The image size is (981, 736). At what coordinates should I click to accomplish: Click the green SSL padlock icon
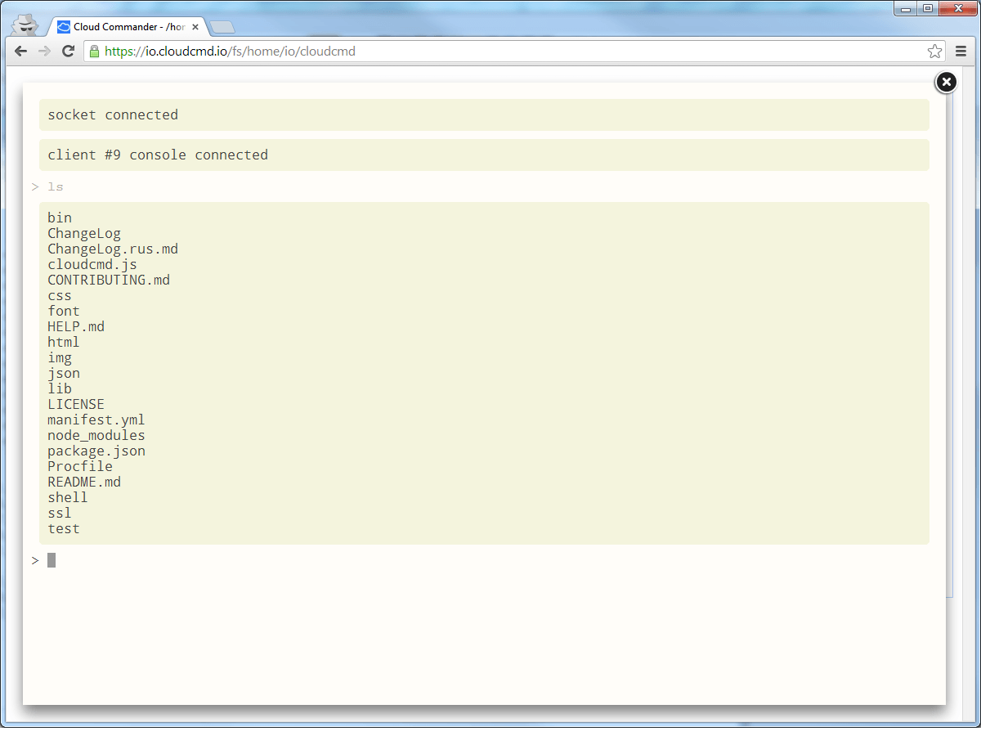94,52
